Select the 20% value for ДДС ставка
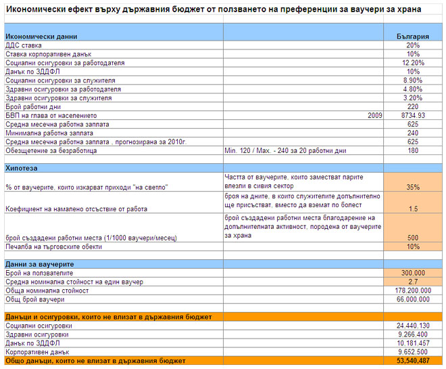Screen dimensions: 446x369 413,45
